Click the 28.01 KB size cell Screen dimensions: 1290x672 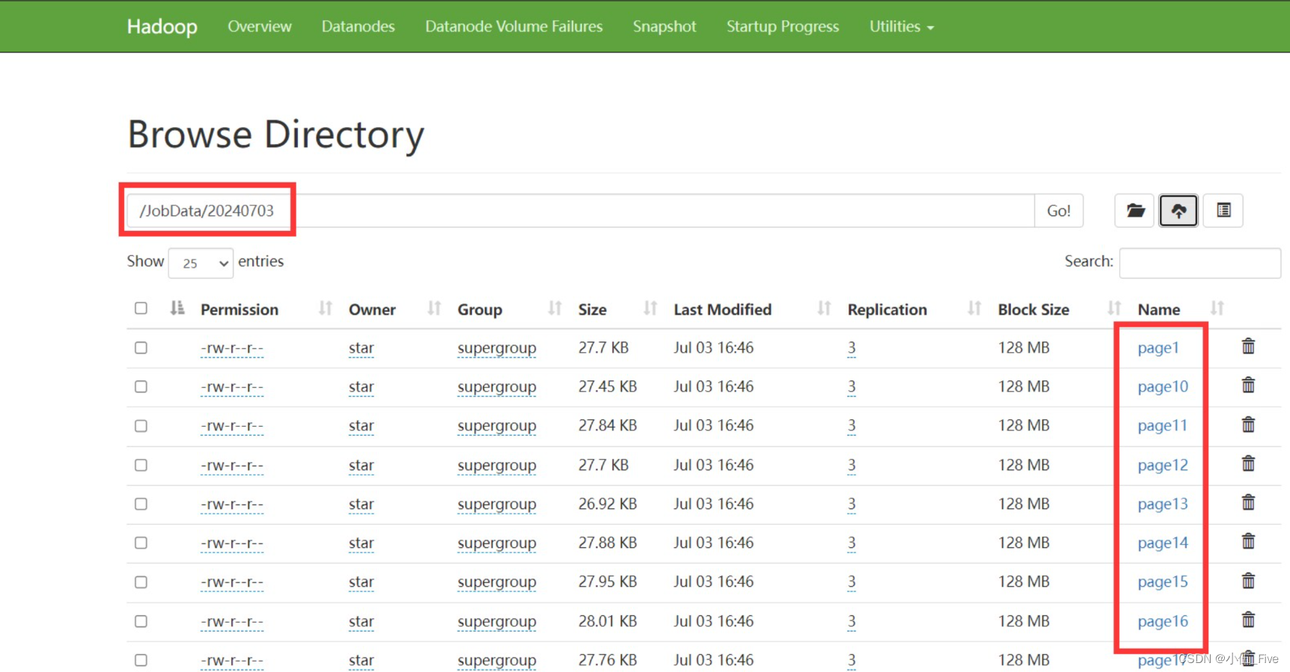pos(608,621)
